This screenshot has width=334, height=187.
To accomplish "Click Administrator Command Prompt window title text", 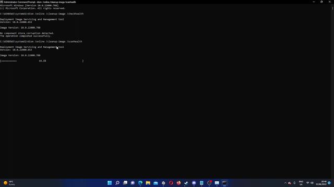I will click(x=40, y=2).
